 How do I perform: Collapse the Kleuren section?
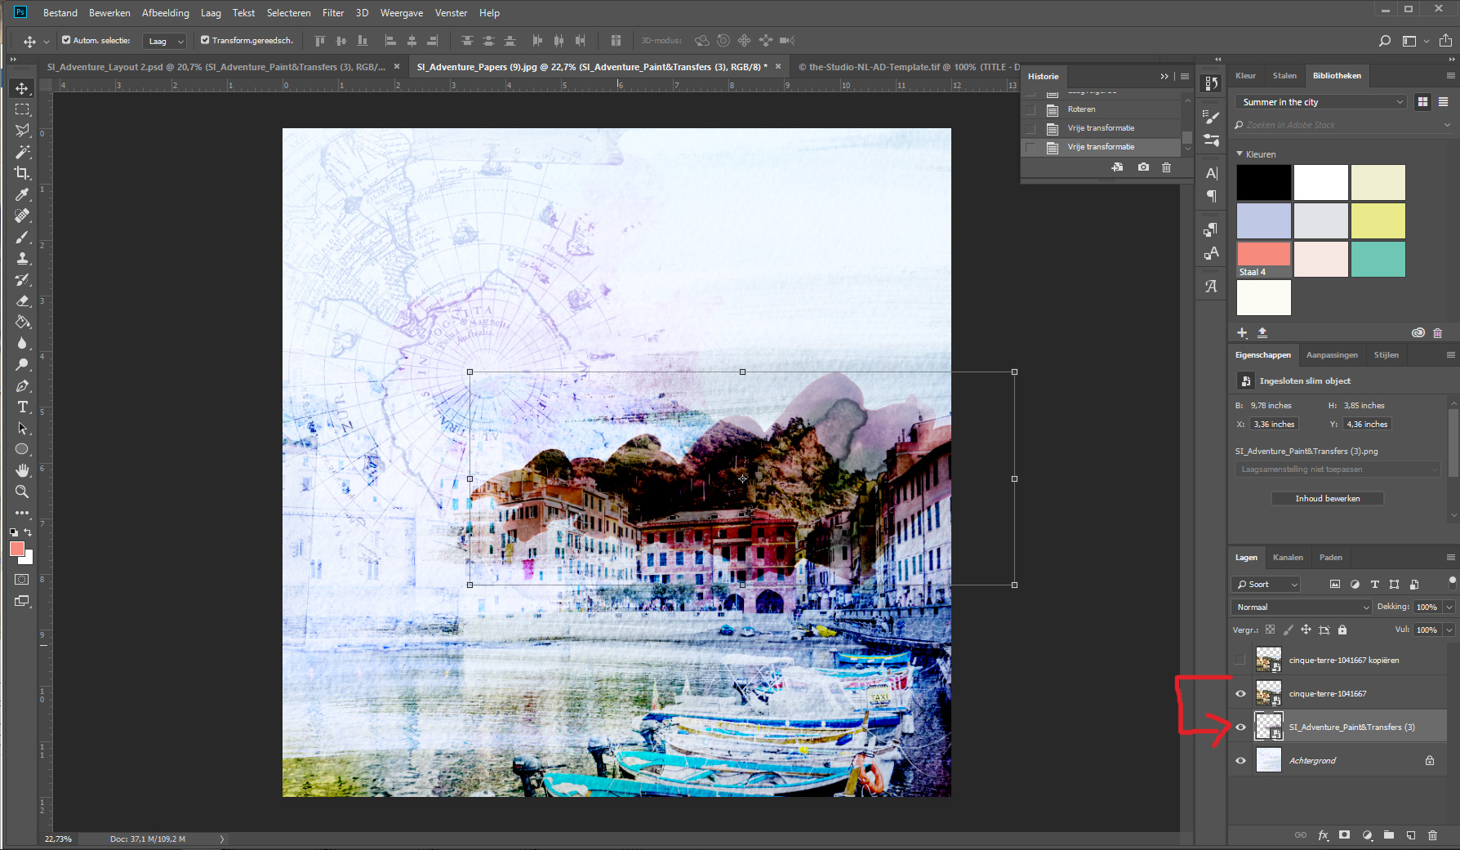click(1240, 154)
